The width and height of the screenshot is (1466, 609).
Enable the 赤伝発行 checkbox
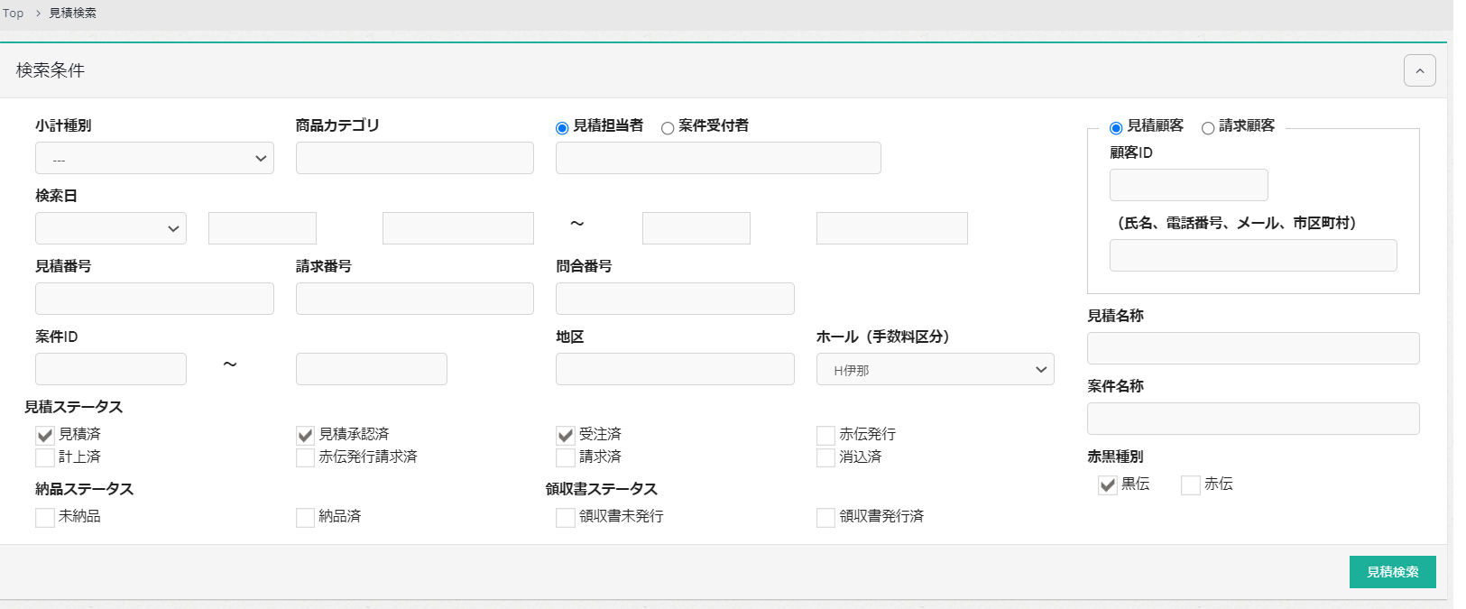click(x=825, y=435)
